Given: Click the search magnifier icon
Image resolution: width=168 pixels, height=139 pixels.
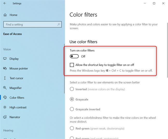Looking at the screenshot, I should pos(59,24).
